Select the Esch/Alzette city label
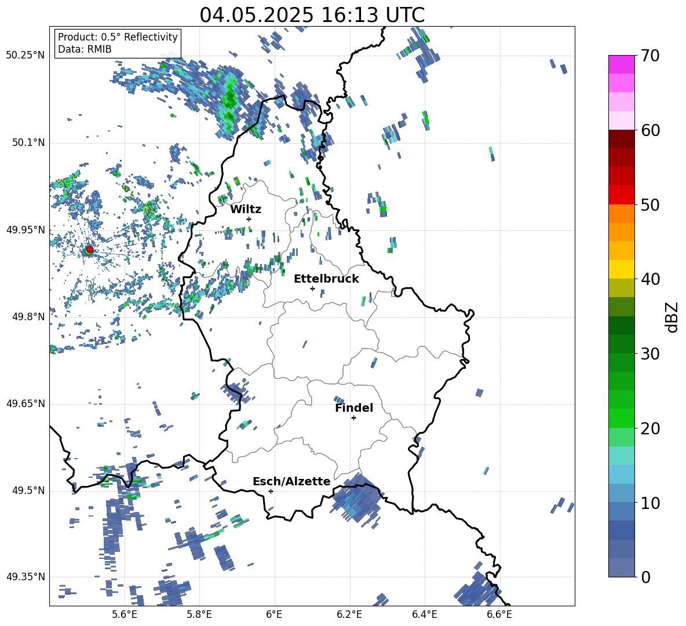Screen dimensions: 686x626 [x=291, y=481]
